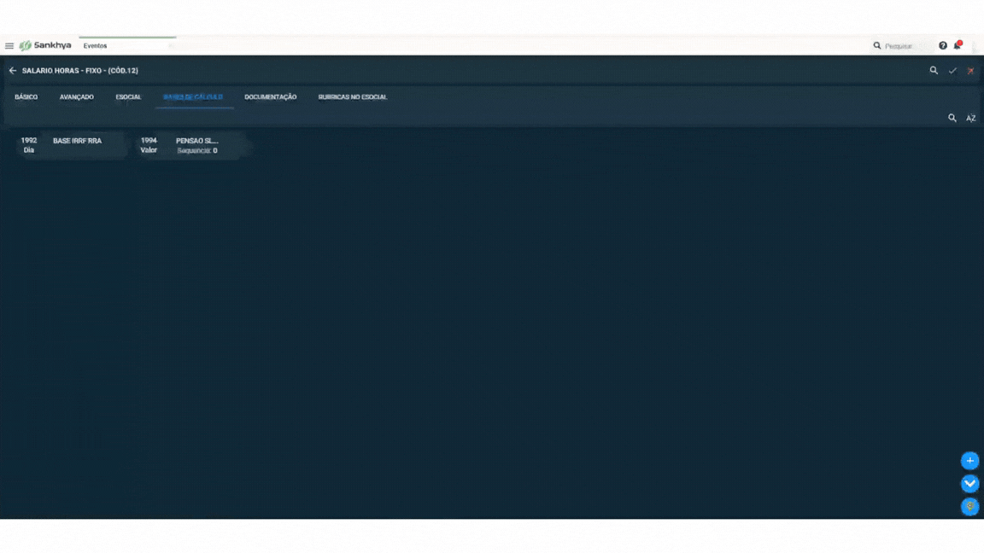Image resolution: width=984 pixels, height=553 pixels.
Task: Expand the blue chevron-down floating button
Action: pos(969,483)
